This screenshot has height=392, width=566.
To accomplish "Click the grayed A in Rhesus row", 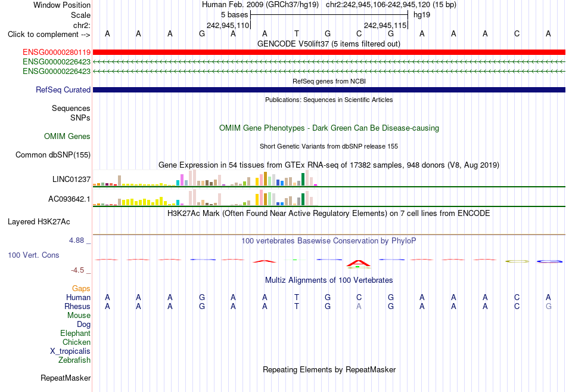I will tap(359, 306).
